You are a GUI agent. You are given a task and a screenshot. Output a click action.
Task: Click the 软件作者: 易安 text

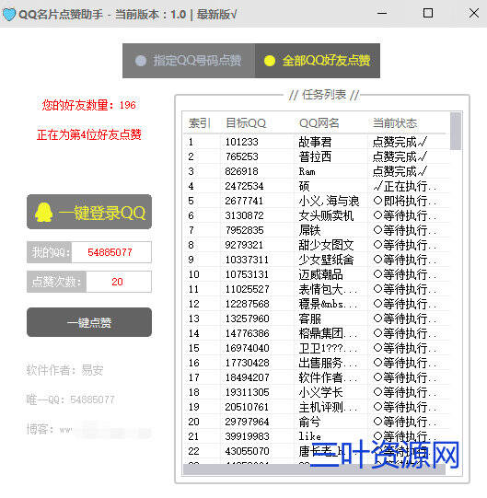click(64, 370)
